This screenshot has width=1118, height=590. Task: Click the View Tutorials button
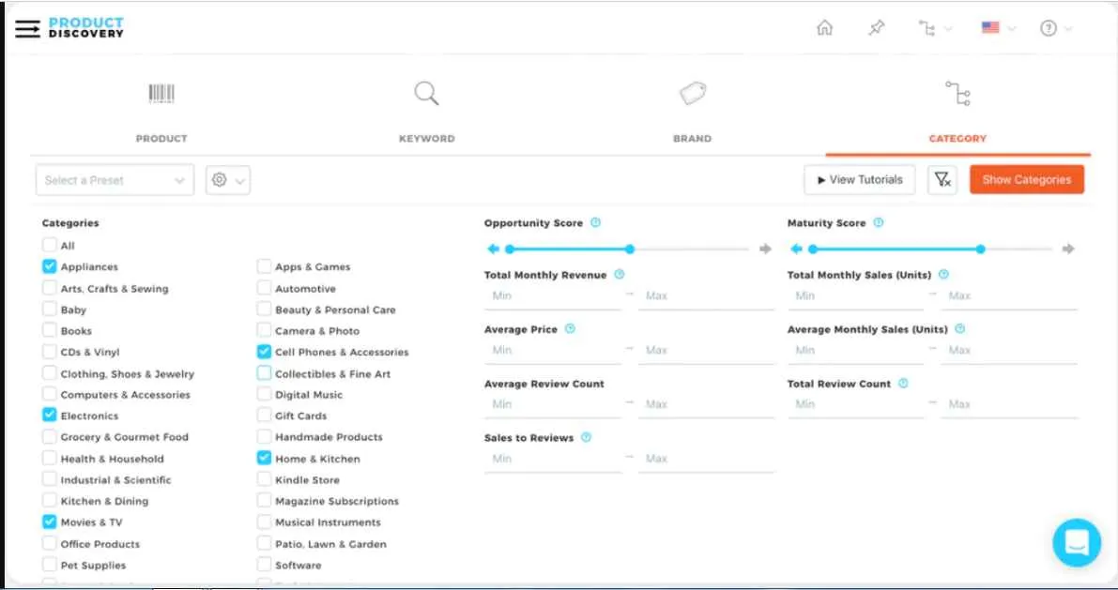pos(859,179)
